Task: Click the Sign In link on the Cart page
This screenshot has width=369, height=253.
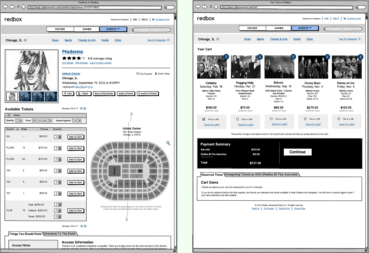Action: tap(336, 18)
